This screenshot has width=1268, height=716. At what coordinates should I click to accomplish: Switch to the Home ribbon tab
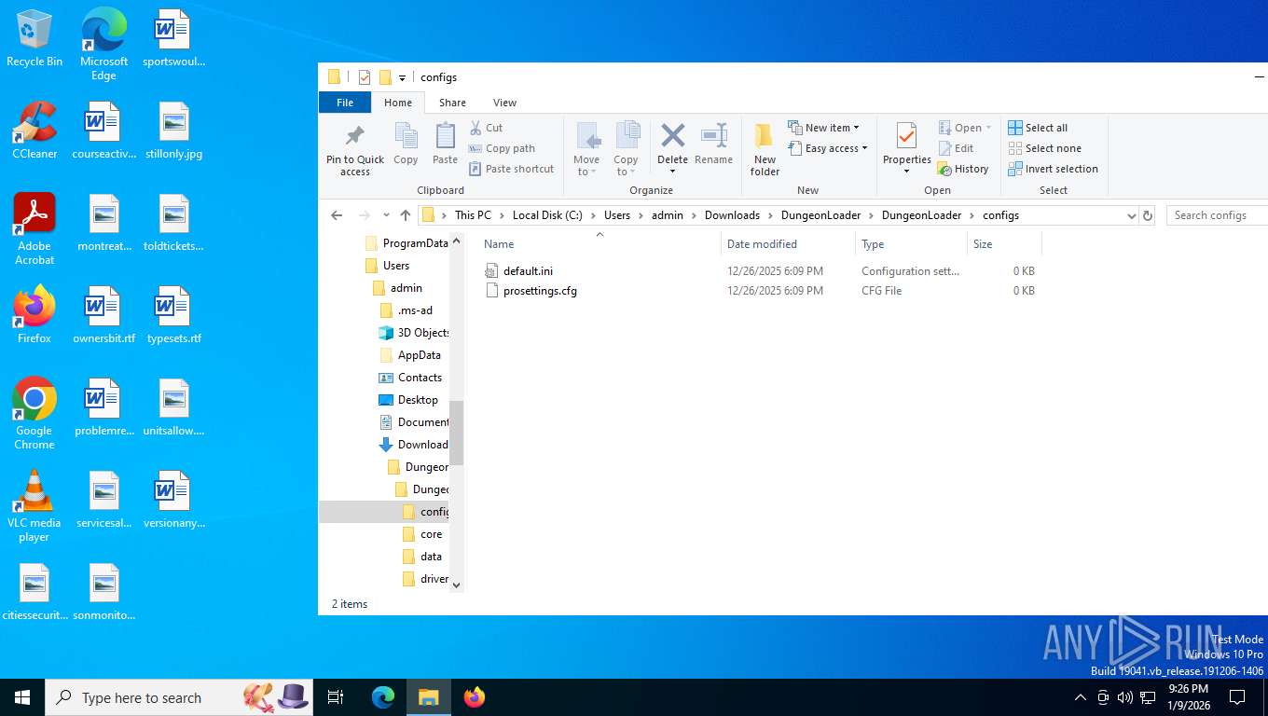[398, 103]
